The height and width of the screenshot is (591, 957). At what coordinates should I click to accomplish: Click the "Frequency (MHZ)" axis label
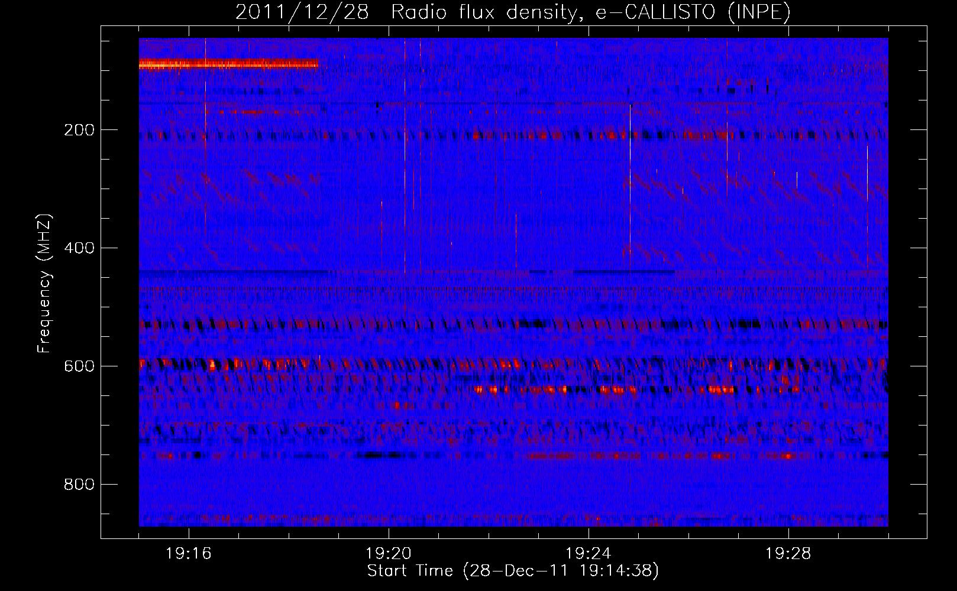[x=44, y=284]
